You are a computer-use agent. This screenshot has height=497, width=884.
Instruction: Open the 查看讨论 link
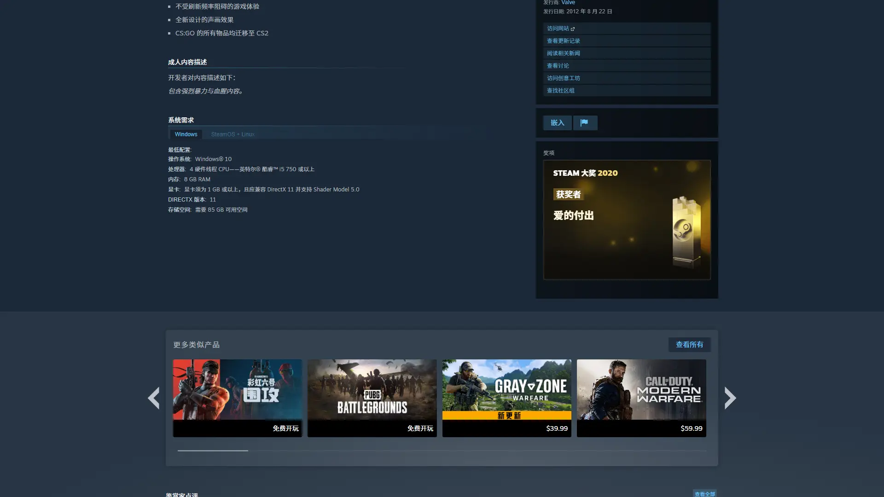point(558,66)
